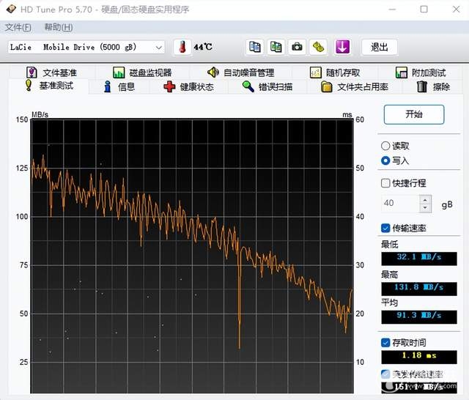The image size is (469, 400).
Task: Click the 开始 start button
Action: tap(414, 114)
